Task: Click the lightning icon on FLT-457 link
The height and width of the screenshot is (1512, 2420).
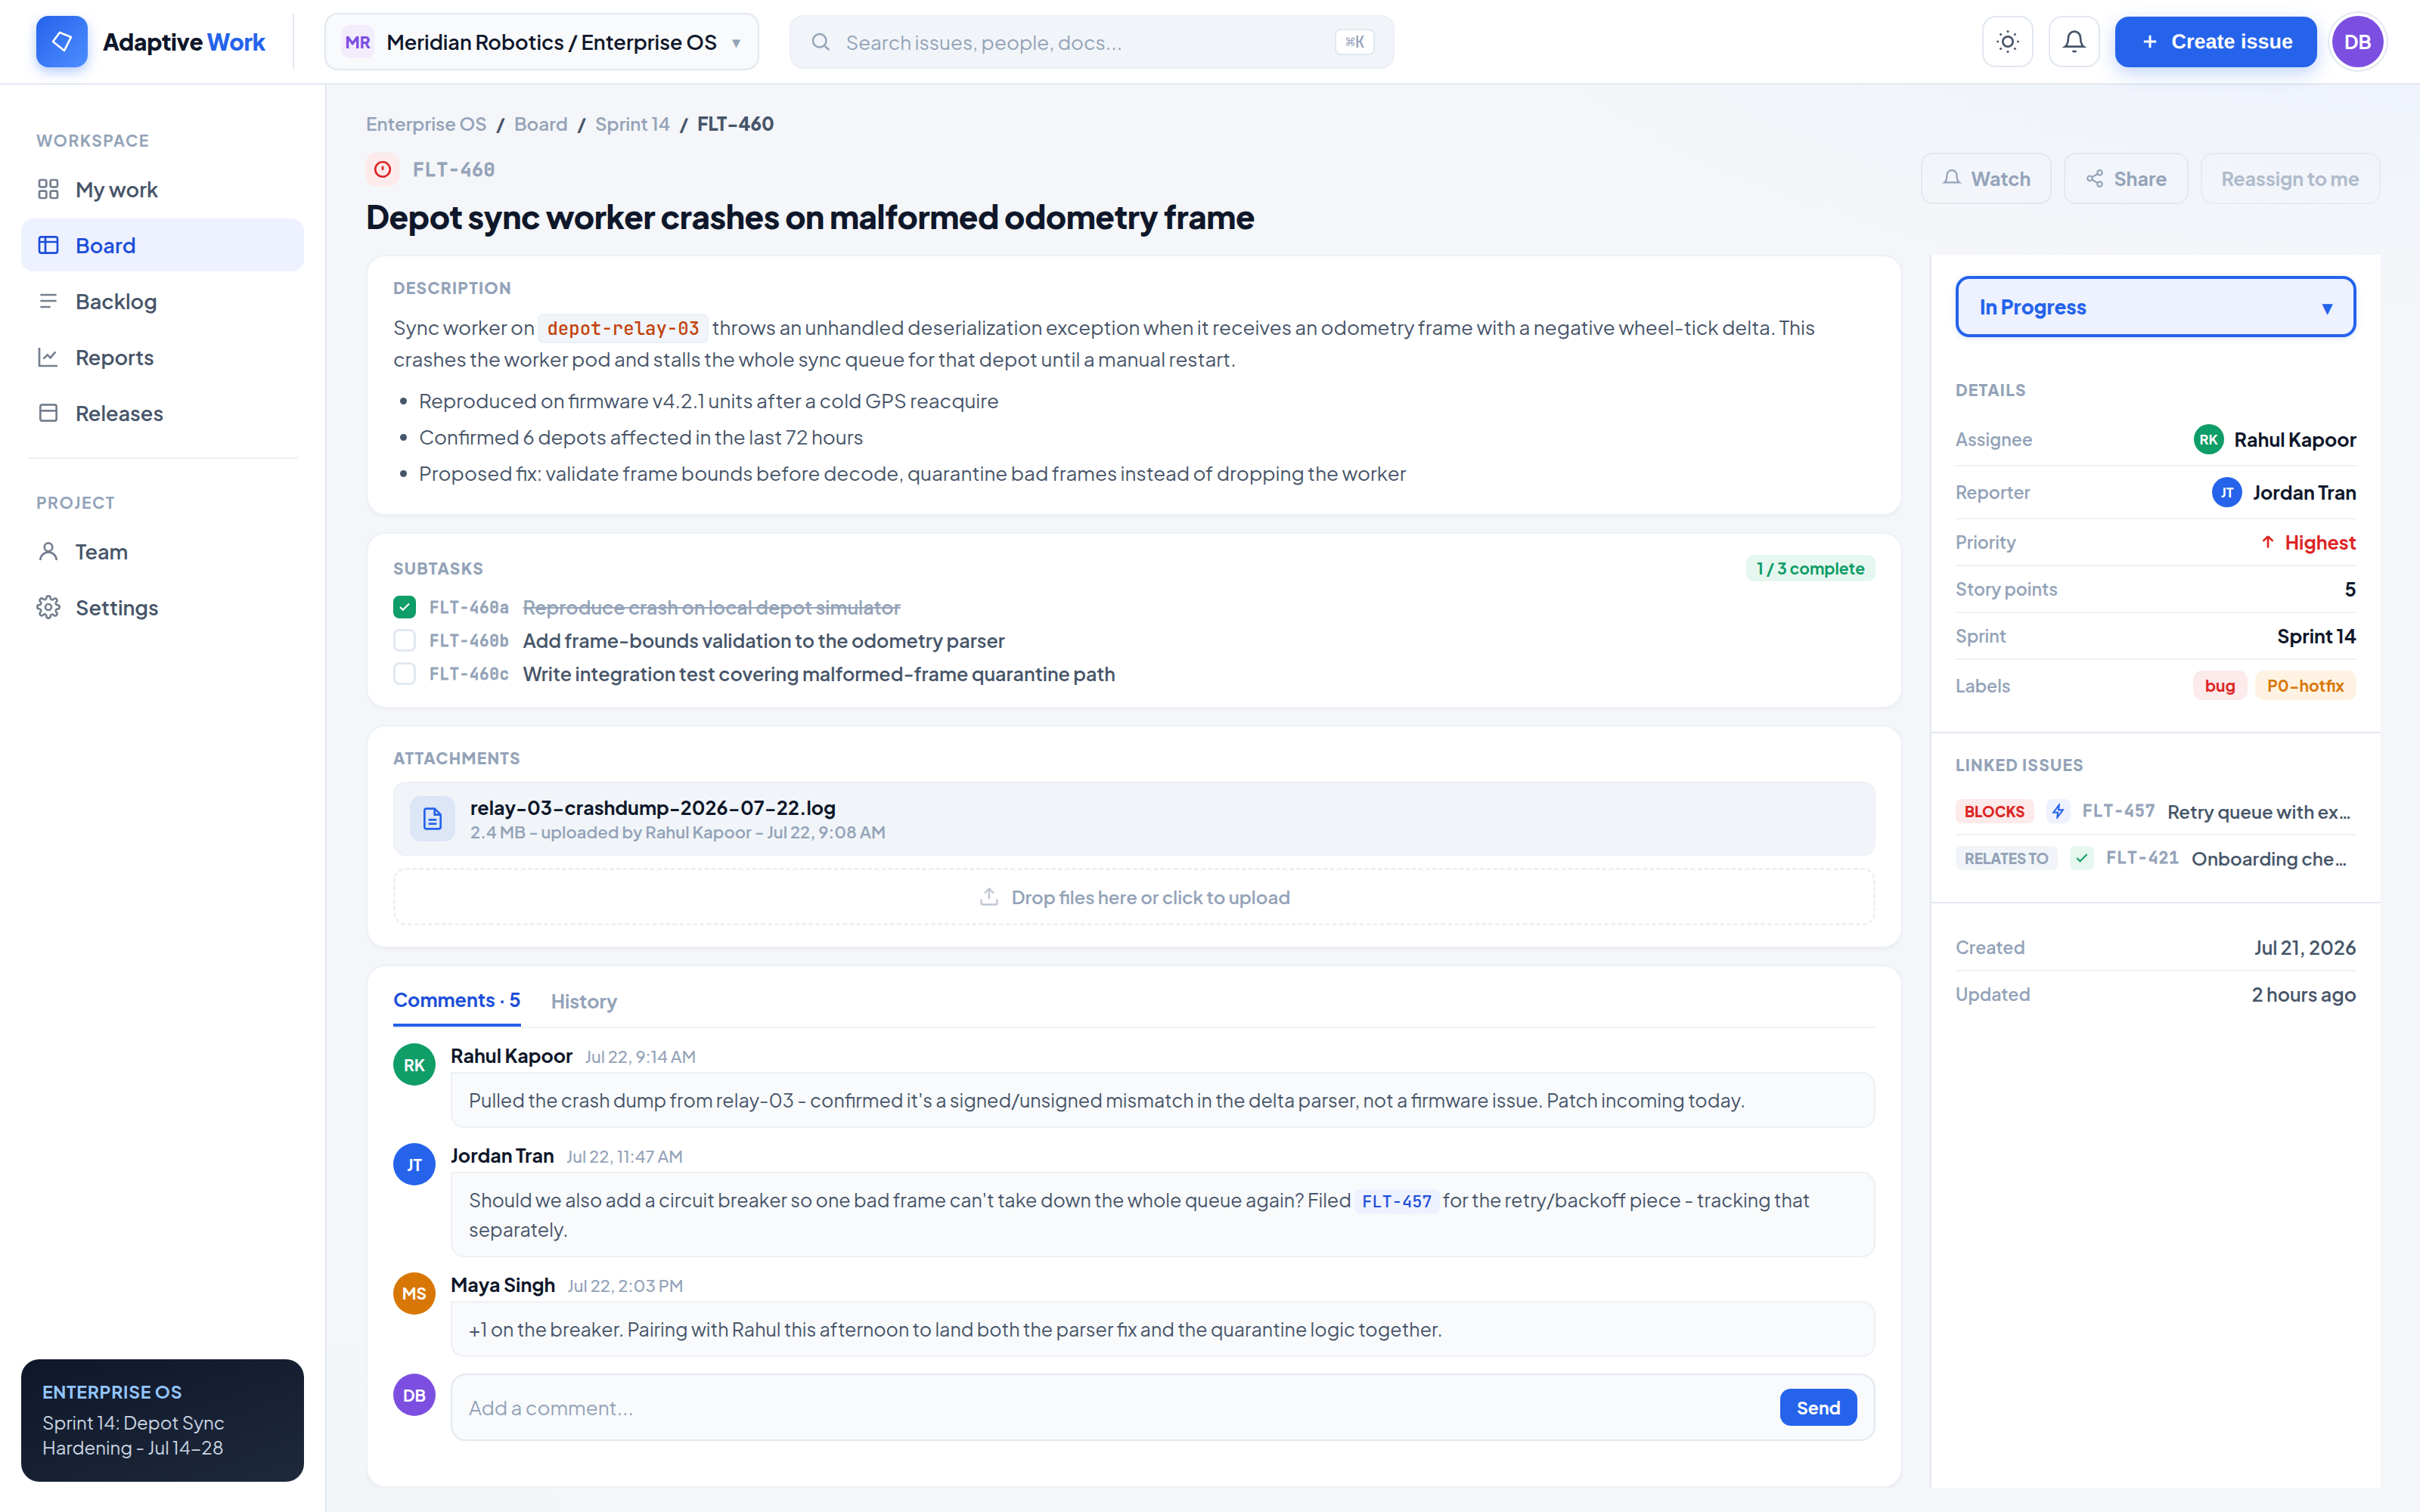Action: click(2058, 812)
